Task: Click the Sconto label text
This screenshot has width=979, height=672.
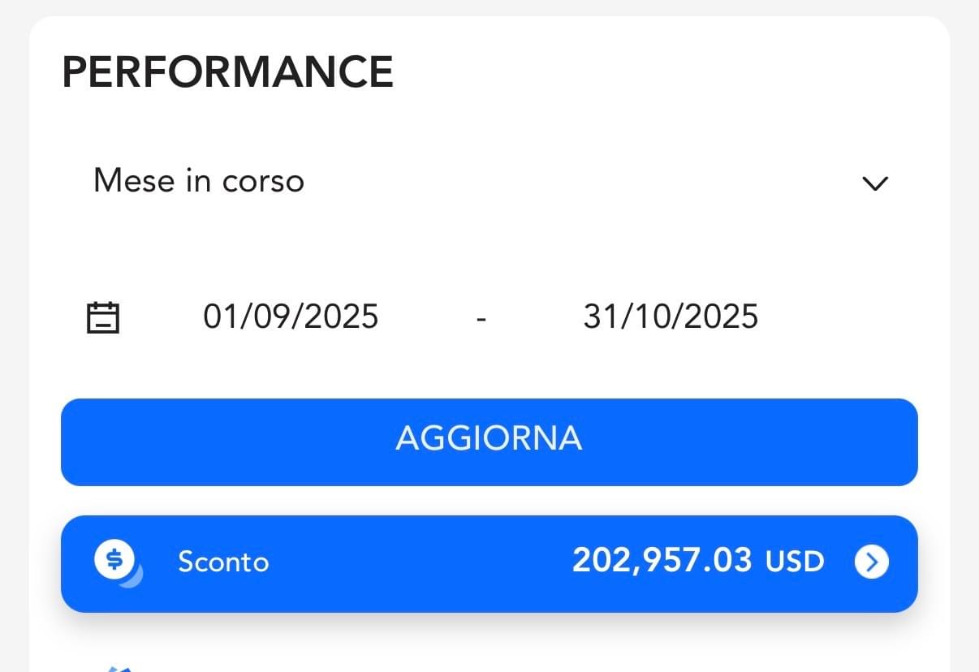Action: coord(223,562)
